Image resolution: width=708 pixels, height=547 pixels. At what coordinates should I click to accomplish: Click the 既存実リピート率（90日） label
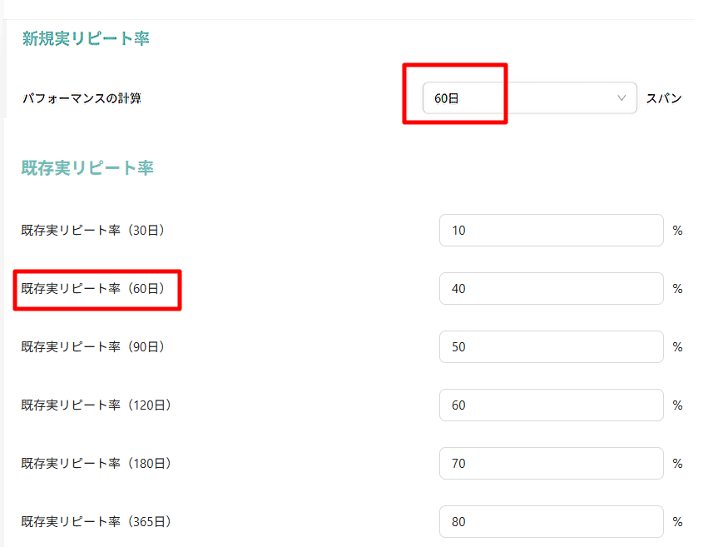pyautogui.click(x=93, y=347)
